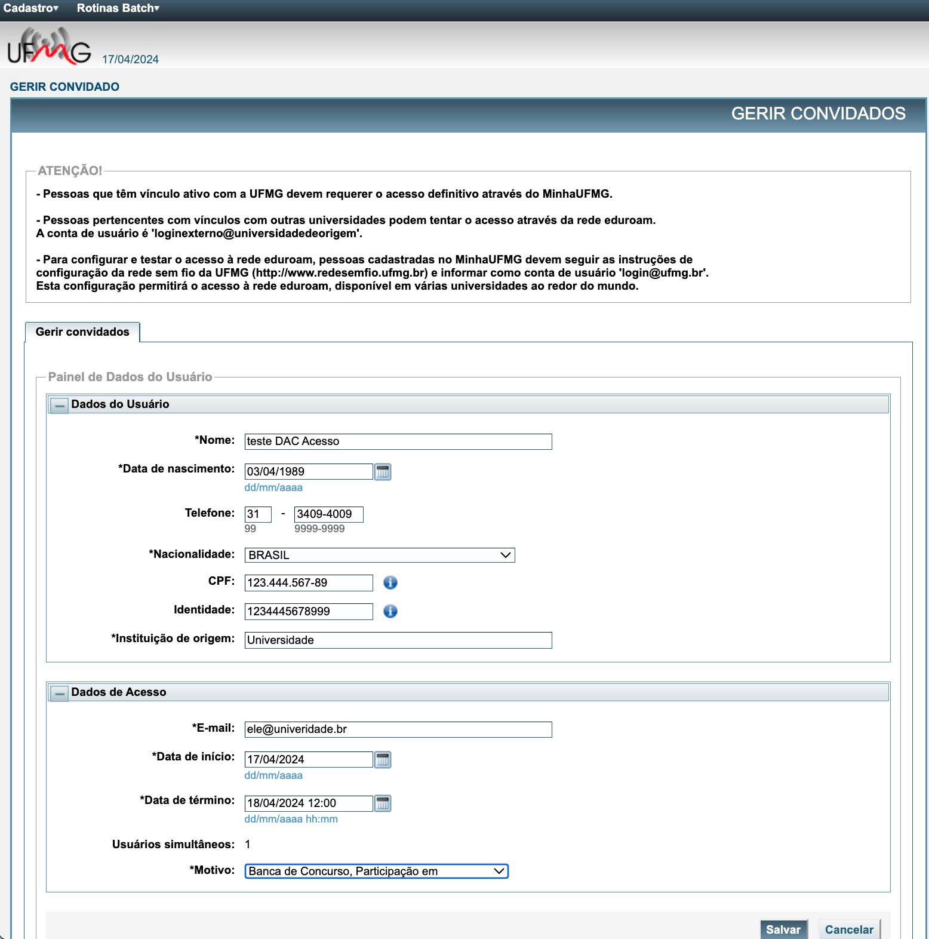Click the Dados do Usuário header label
The width and height of the screenshot is (929, 939).
coord(121,404)
